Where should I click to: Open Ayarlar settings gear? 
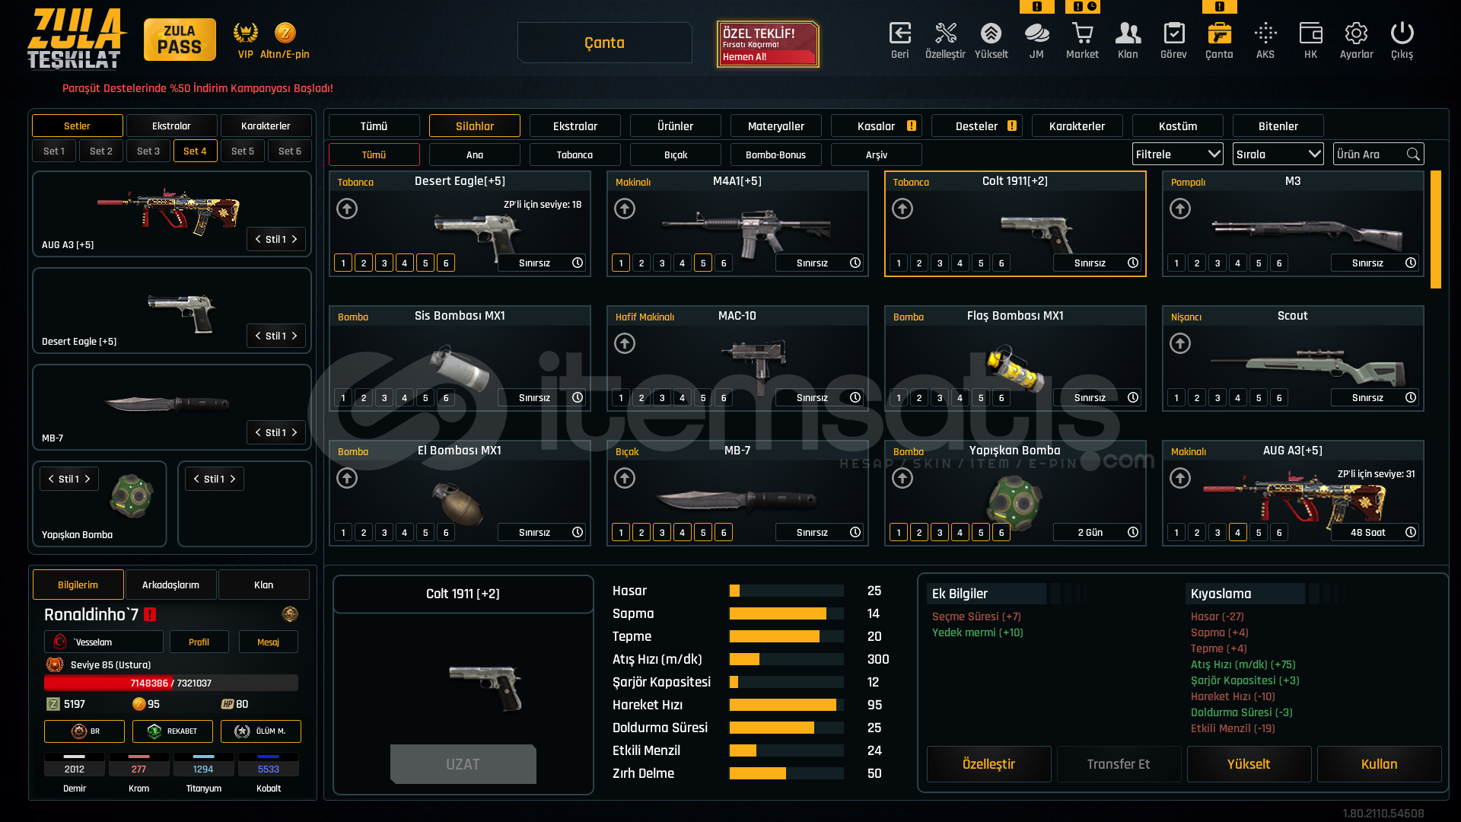(1356, 34)
